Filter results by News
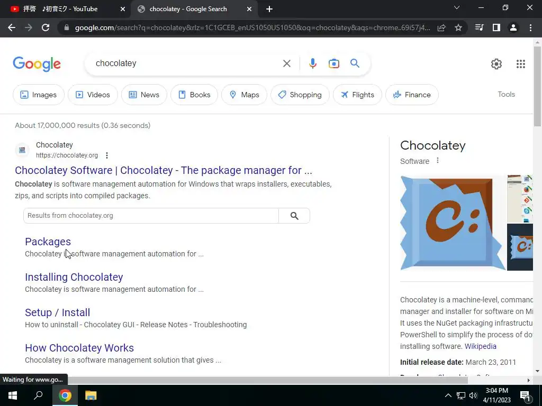Screen dimensions: 542x406 click(x=144, y=95)
